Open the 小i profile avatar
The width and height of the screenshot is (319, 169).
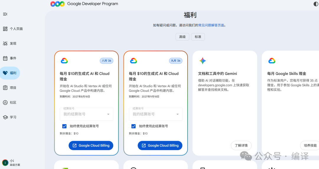coord(5,163)
